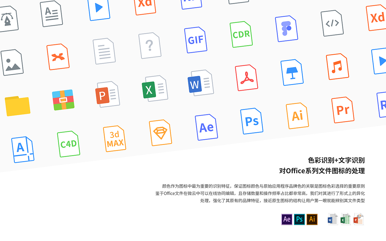Click the grey image file icon with mountains
This screenshot has width=386, height=241.
pos(12,62)
